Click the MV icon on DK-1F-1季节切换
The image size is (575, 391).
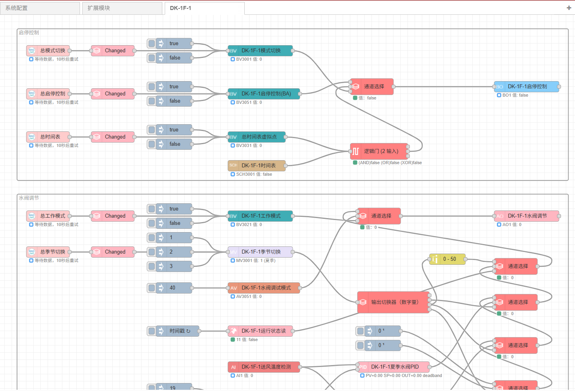click(x=234, y=252)
